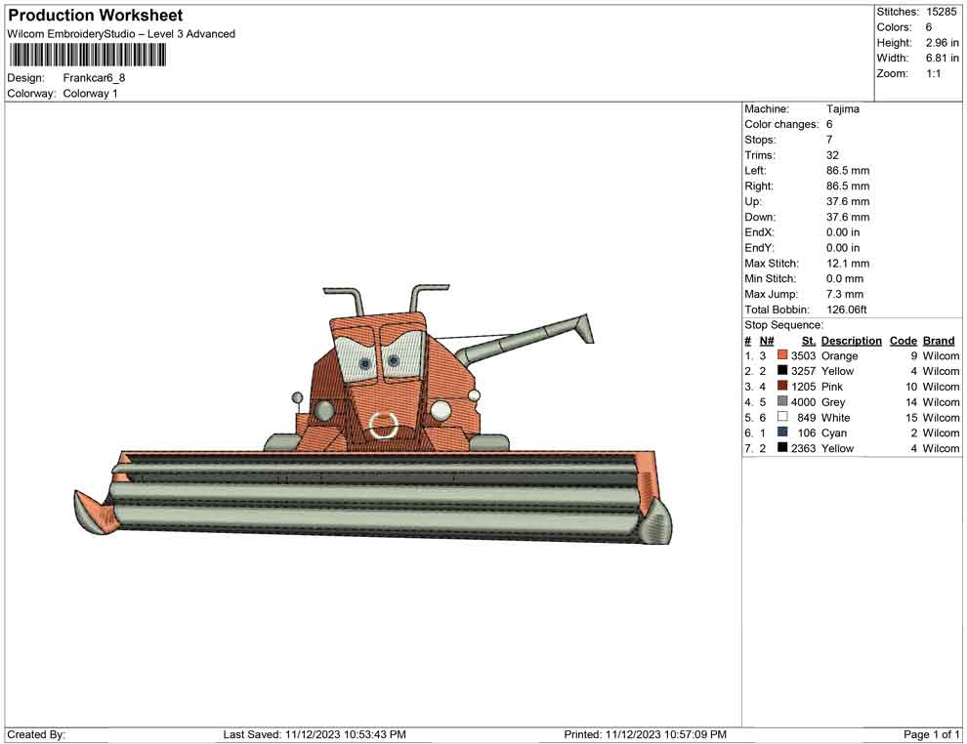Click the Height value 2.96 in
This screenshot has height=744, width=967.
tap(943, 43)
